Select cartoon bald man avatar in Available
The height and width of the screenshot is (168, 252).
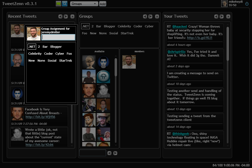tap(89, 62)
